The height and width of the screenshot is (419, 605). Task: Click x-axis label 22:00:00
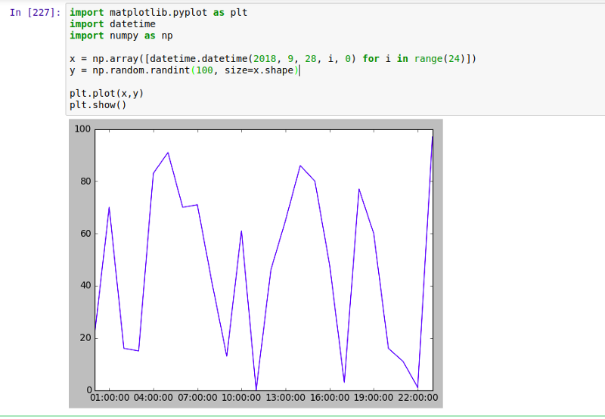[418, 398]
